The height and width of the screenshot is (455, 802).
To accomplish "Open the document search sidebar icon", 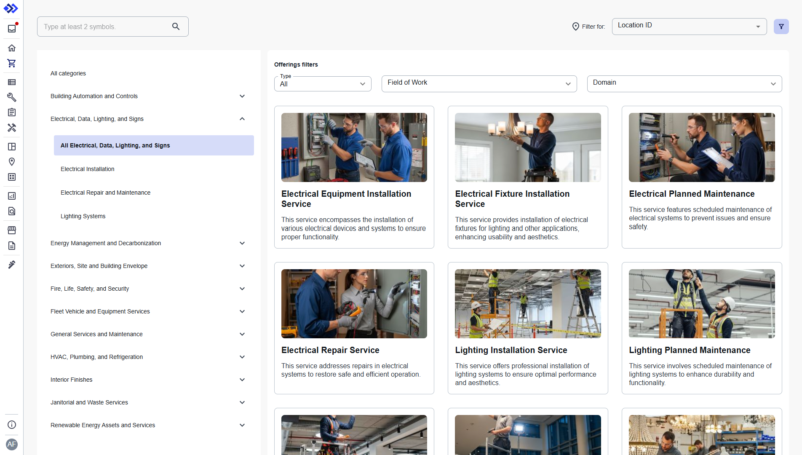I will (12, 211).
